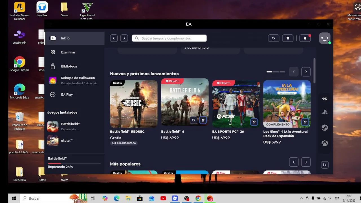The width and height of the screenshot is (361, 203).
Task: Open Microsoft Store from taskbar
Action: tap(140, 198)
